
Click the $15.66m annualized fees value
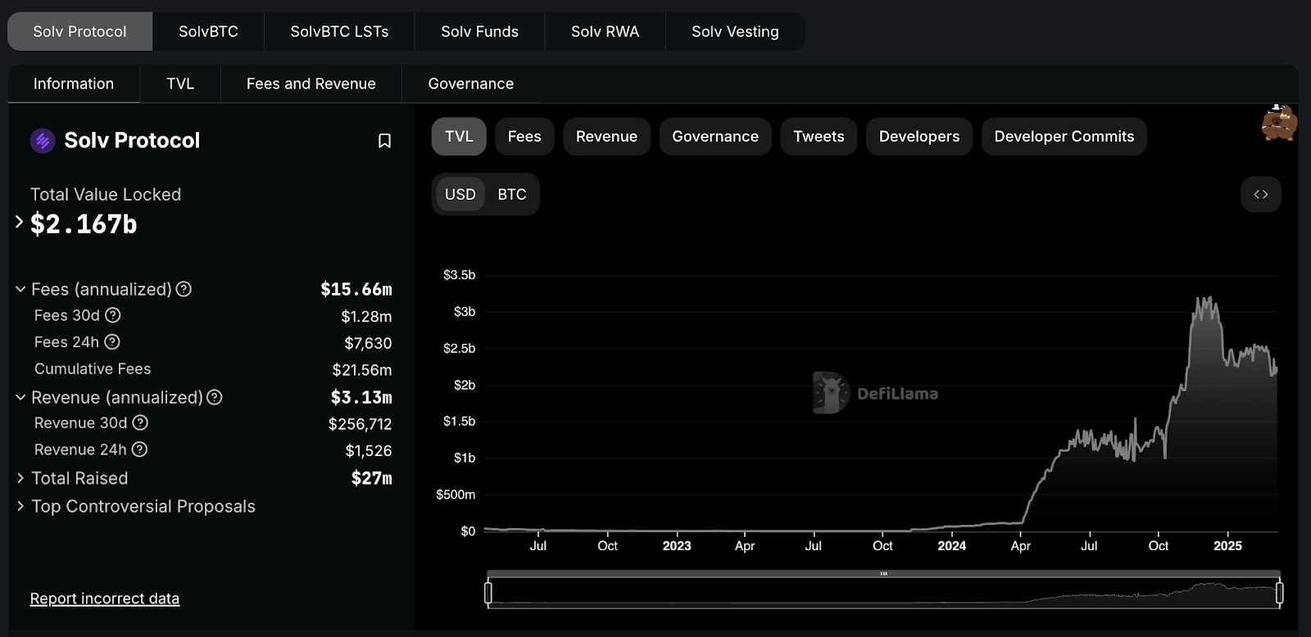pyautogui.click(x=356, y=289)
